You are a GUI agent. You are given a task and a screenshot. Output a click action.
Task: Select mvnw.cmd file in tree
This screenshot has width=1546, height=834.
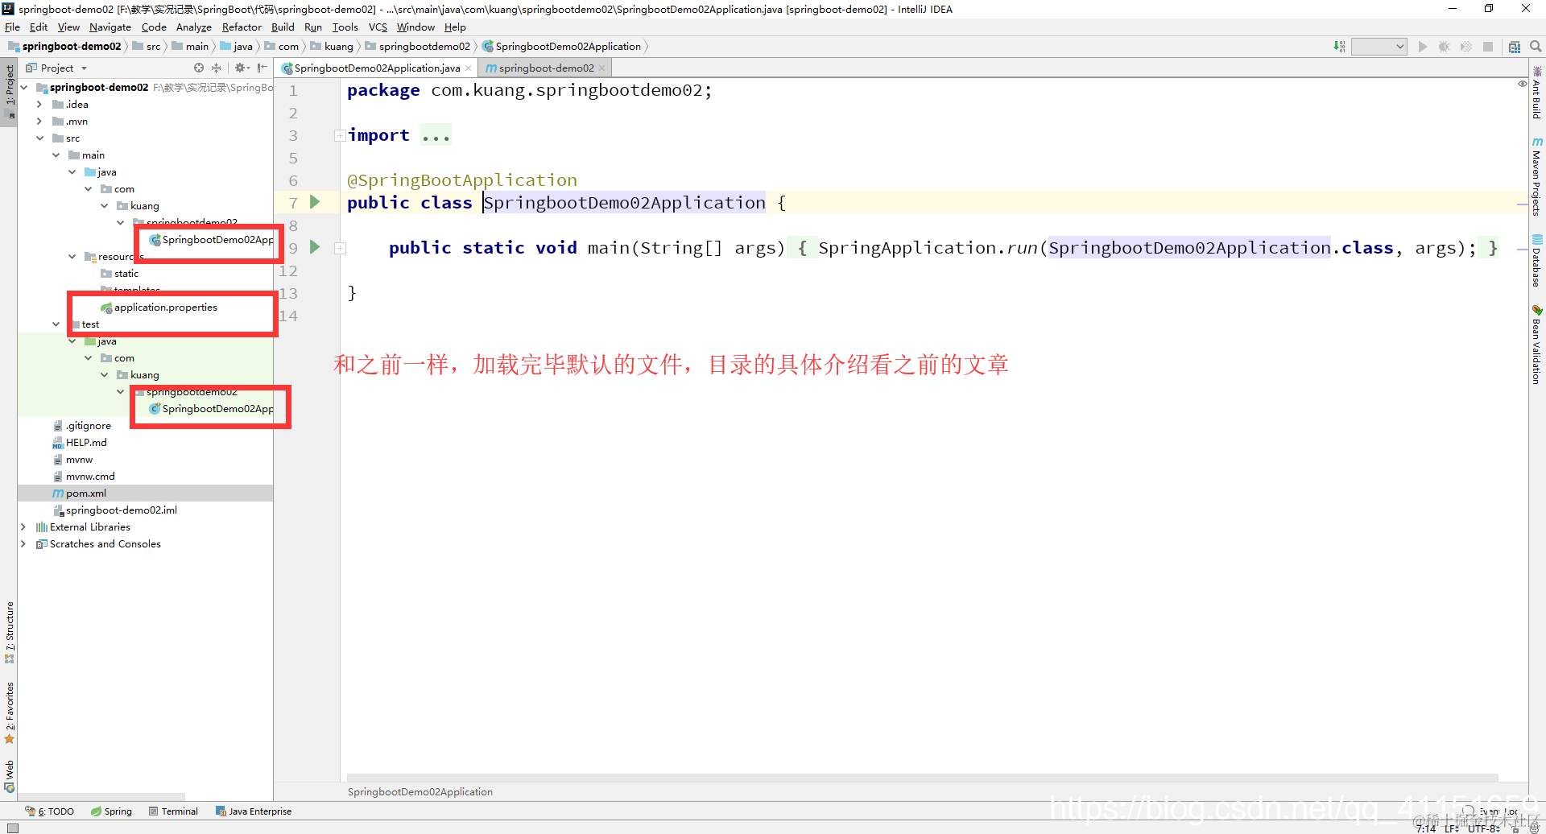90,476
